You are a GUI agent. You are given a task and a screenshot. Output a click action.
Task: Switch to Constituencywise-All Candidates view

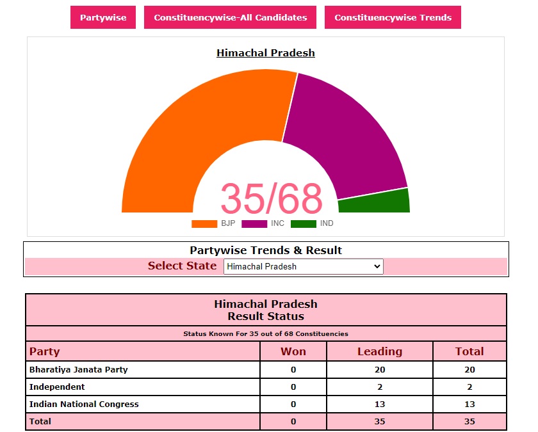pos(231,18)
